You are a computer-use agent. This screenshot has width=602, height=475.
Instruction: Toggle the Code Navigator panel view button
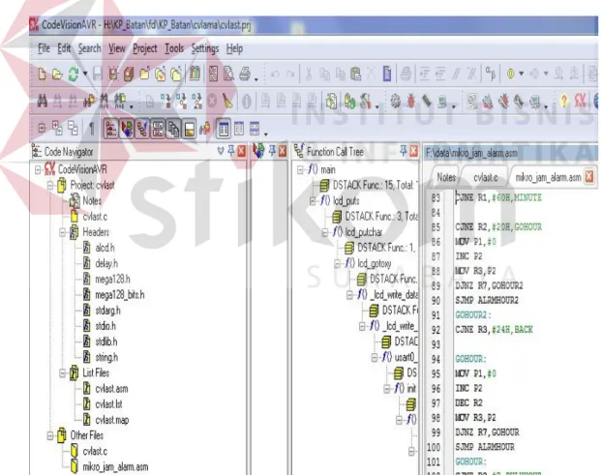[111, 128]
